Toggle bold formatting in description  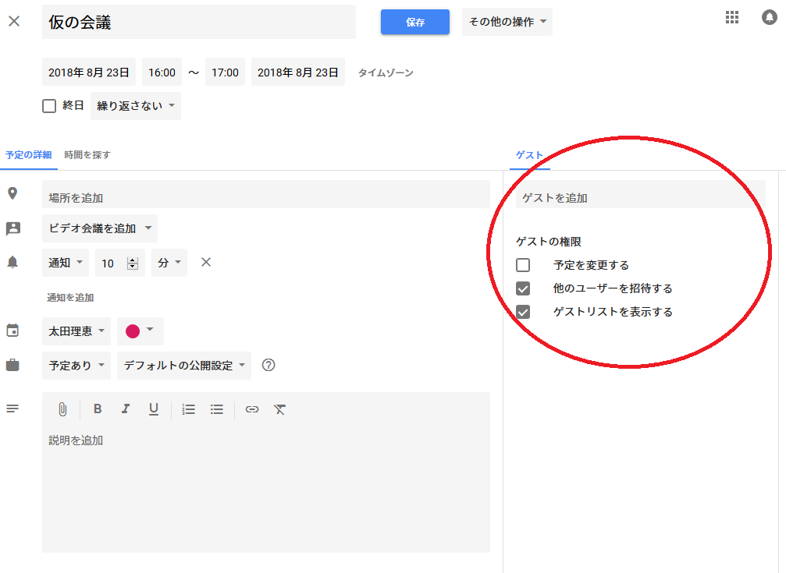[x=98, y=409]
